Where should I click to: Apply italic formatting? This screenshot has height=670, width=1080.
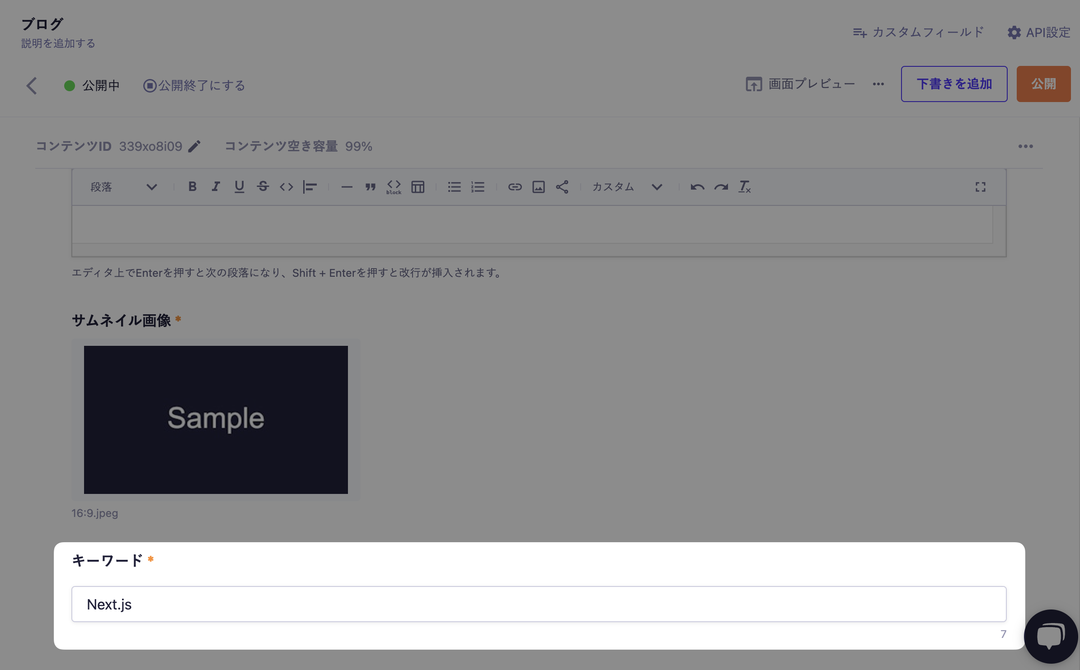(216, 186)
